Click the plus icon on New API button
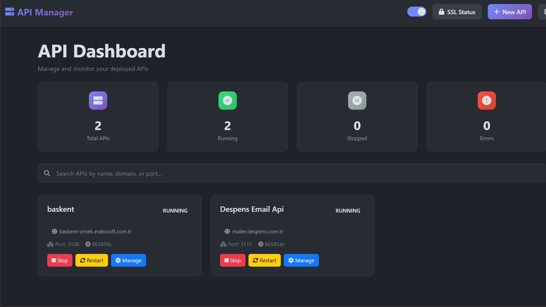The width and height of the screenshot is (546, 307). pyautogui.click(x=496, y=11)
